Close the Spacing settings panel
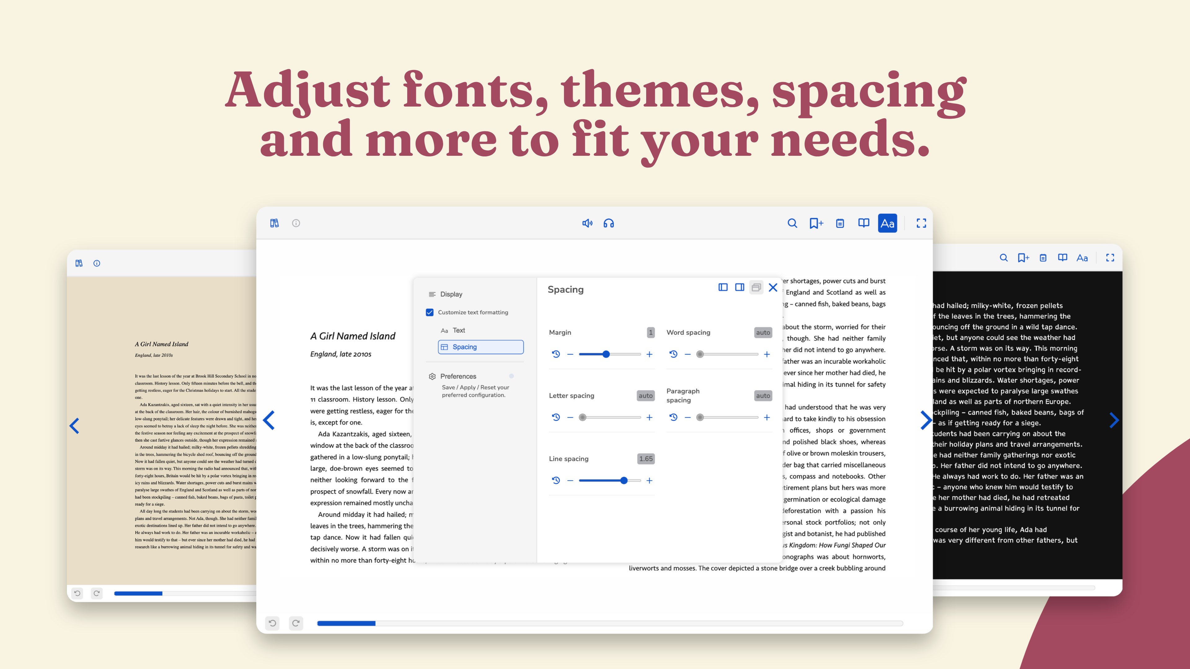Screen dimensions: 1190x669 pyautogui.click(x=773, y=288)
